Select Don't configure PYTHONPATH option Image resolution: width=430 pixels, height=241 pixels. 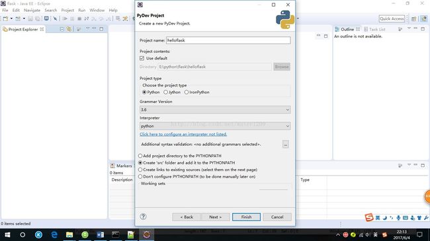coord(140,176)
